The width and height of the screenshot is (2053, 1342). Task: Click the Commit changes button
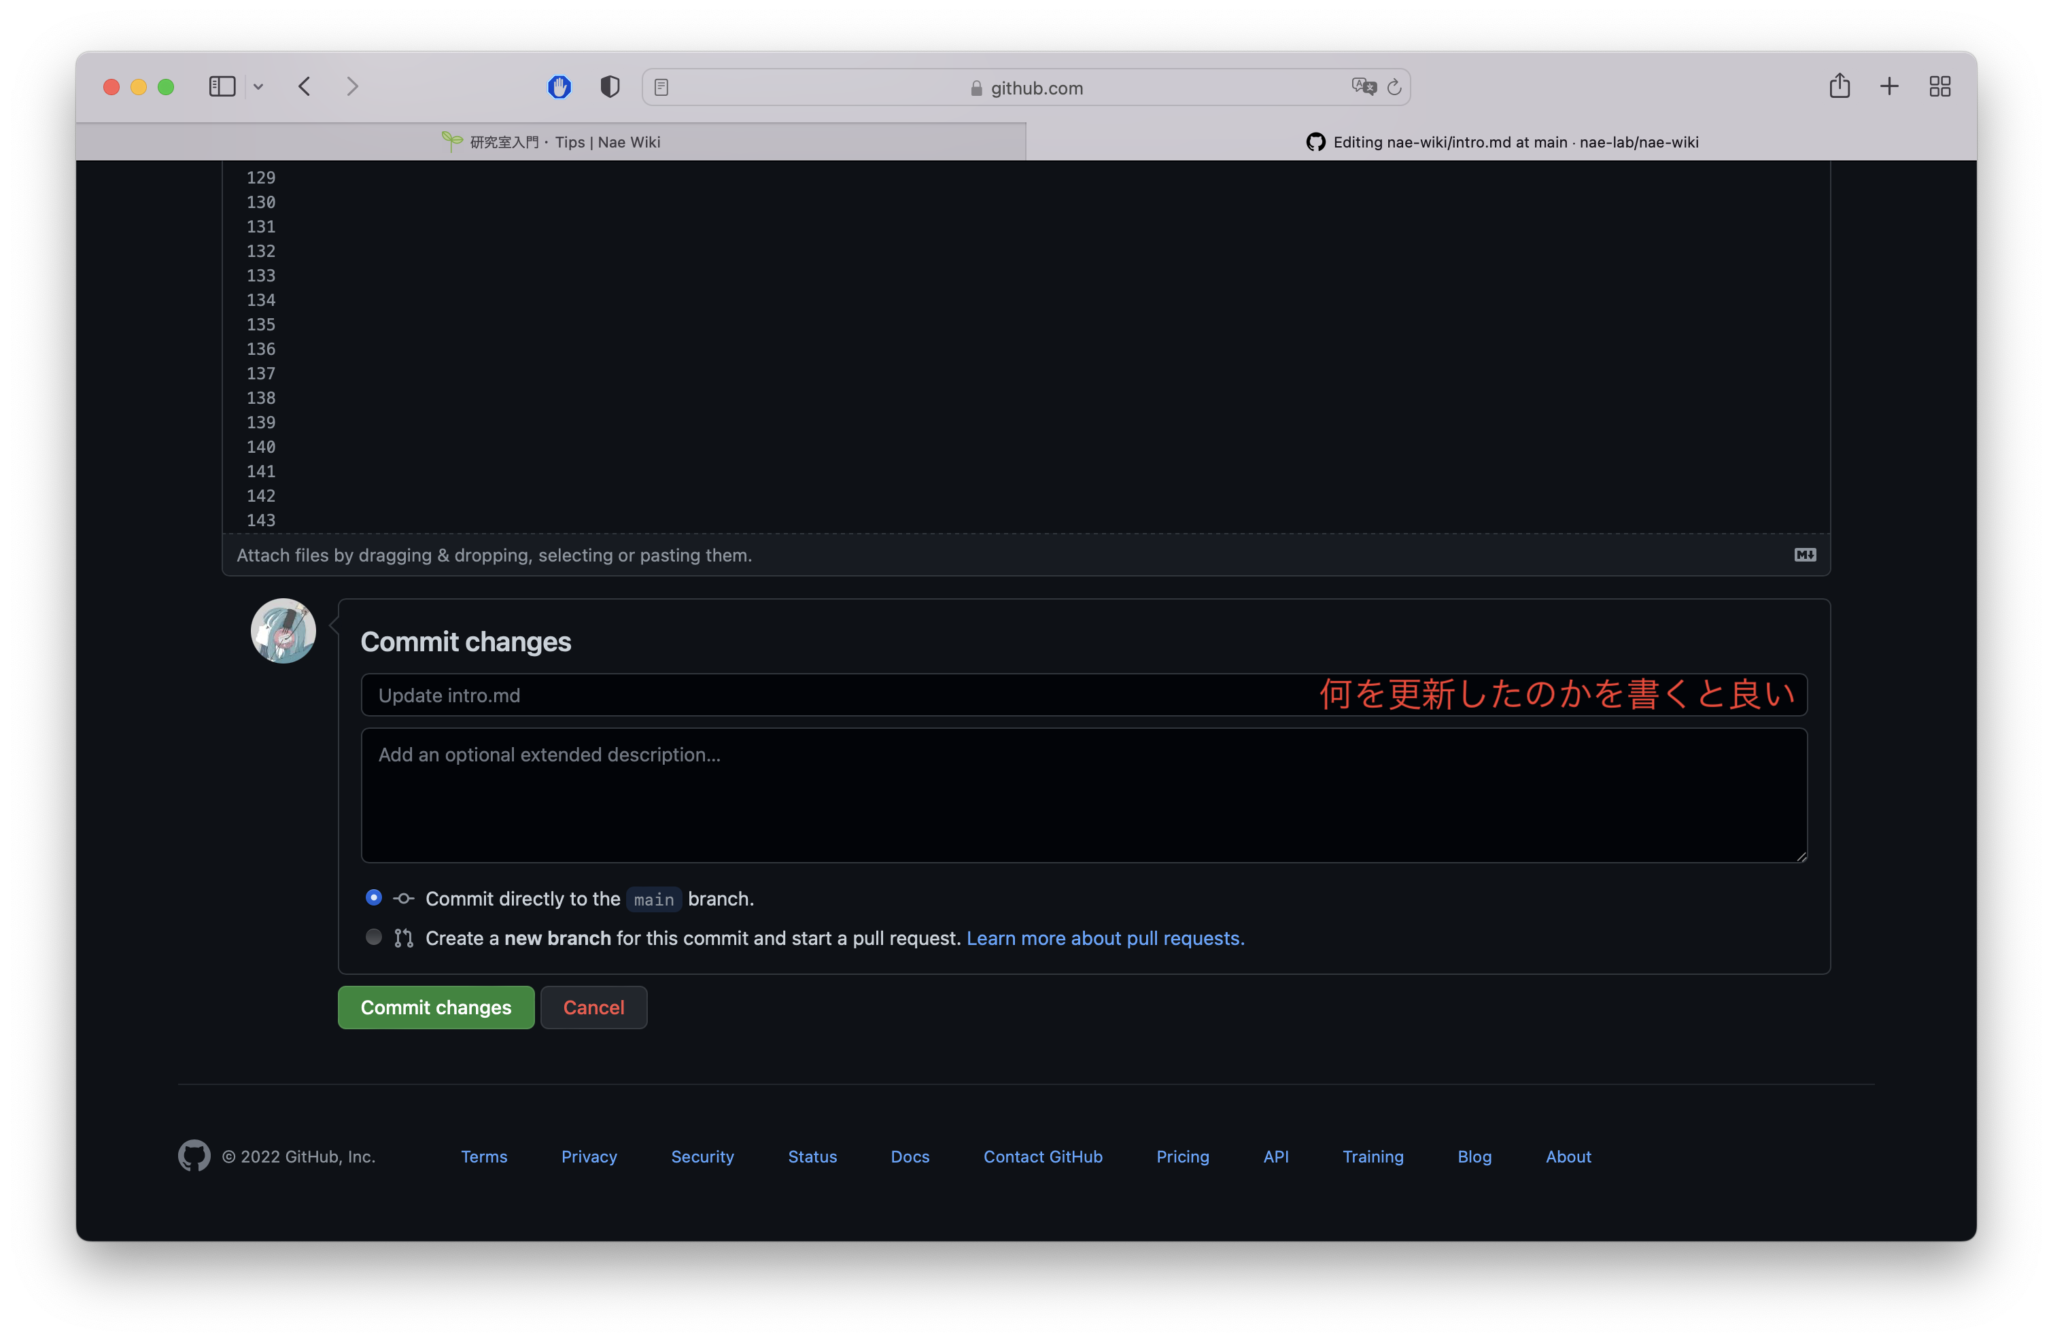pyautogui.click(x=436, y=1006)
